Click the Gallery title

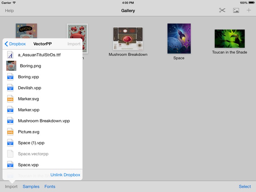128,11
